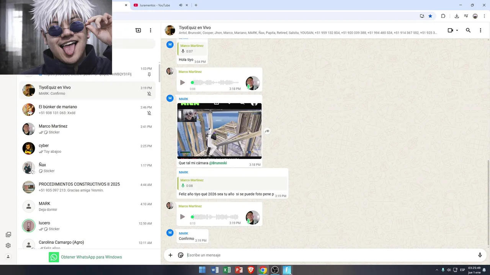Toggle the bookmark star in address bar

click(430, 16)
